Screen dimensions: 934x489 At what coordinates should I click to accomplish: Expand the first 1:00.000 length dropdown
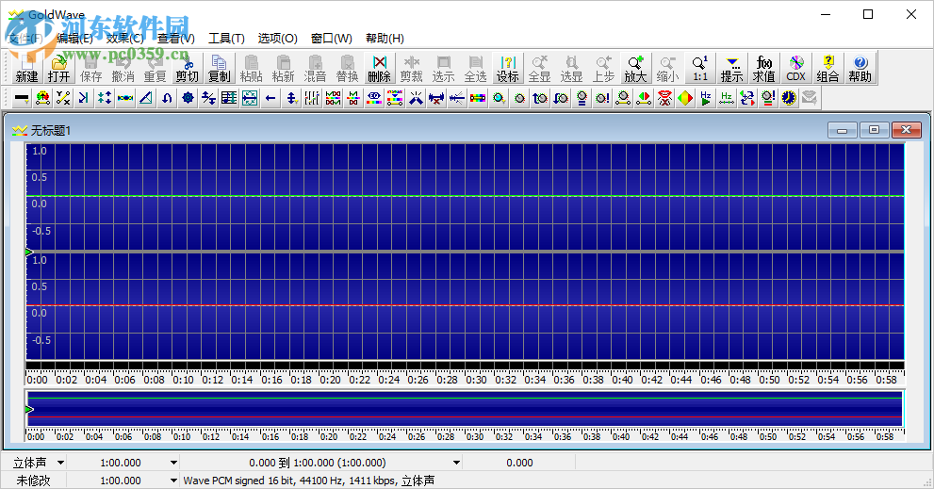pyautogui.click(x=173, y=463)
